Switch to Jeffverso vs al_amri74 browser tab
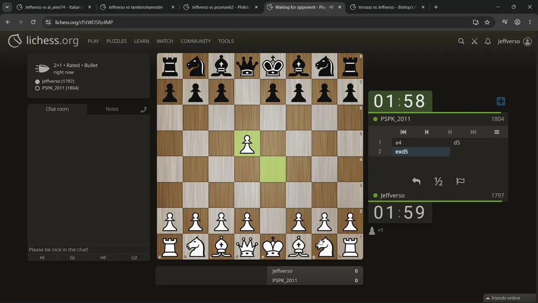The image size is (538, 303). pos(54,7)
